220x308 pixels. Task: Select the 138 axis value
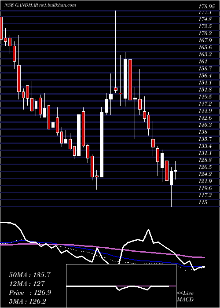(x=203, y=132)
